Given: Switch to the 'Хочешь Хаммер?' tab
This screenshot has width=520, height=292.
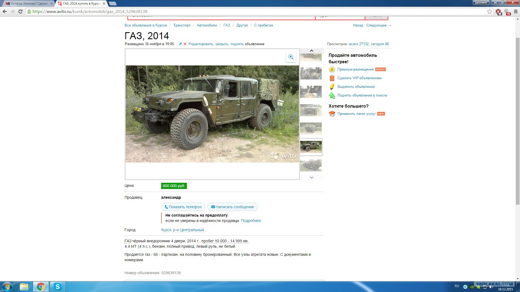Looking at the screenshot, I should click(x=29, y=4).
